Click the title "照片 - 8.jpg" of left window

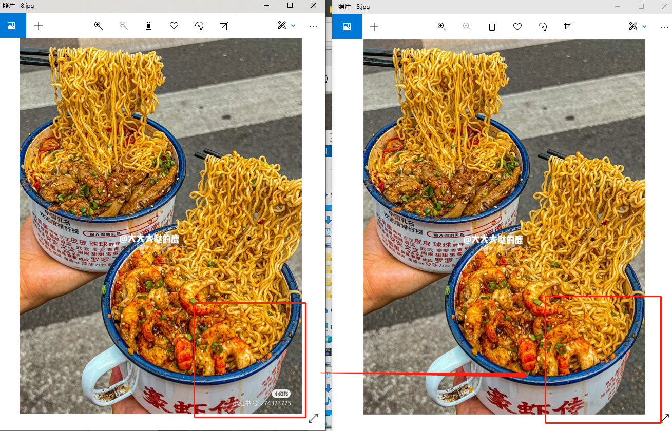tap(18, 6)
